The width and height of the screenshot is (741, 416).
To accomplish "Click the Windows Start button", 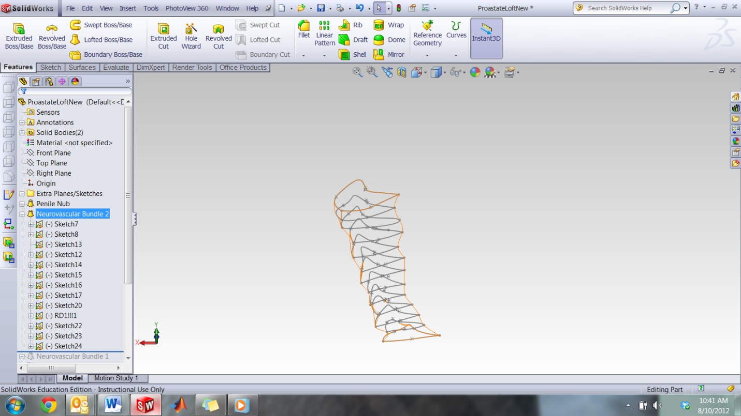I will click(14, 406).
